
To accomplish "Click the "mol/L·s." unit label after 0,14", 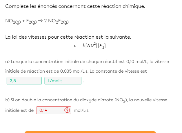I will (82, 111).
